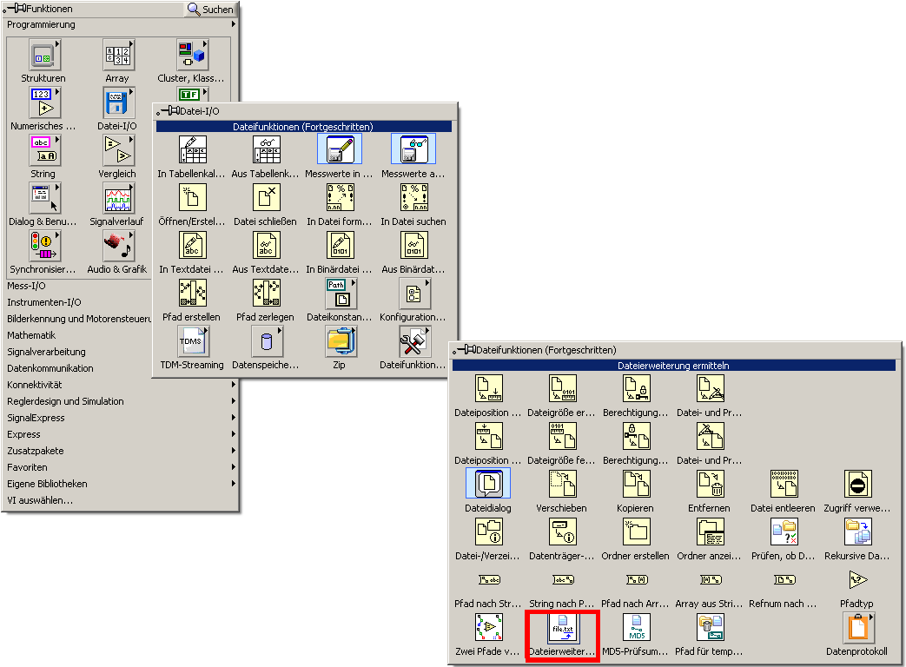Select the Datei schließen function
Screen dimensions: 906x667
pyautogui.click(x=267, y=197)
